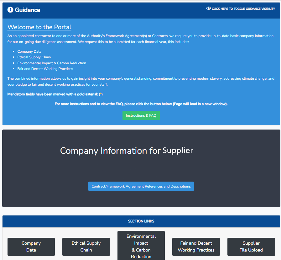This screenshot has height=260, width=281.
Task: Select Fair and Decent Working Practices button
Action: 196,247
